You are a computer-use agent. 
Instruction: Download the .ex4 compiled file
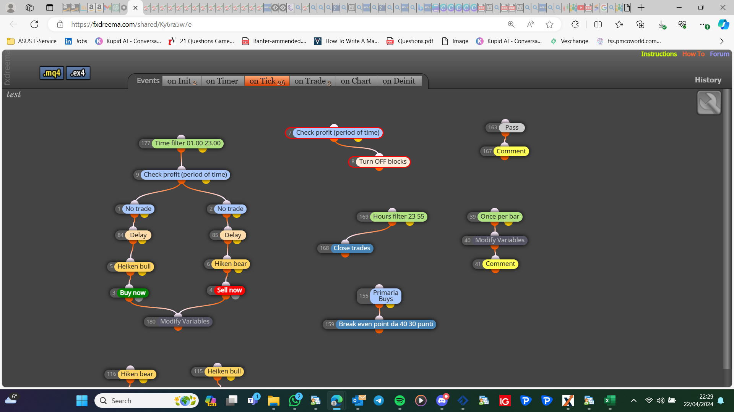(x=78, y=73)
